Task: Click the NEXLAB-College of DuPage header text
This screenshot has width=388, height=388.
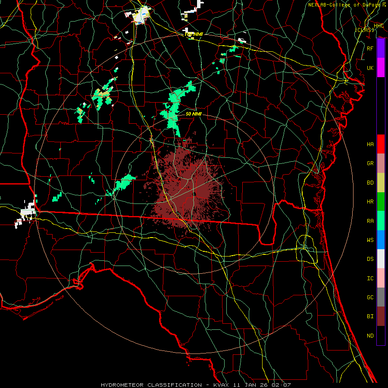Action: [x=344, y=5]
